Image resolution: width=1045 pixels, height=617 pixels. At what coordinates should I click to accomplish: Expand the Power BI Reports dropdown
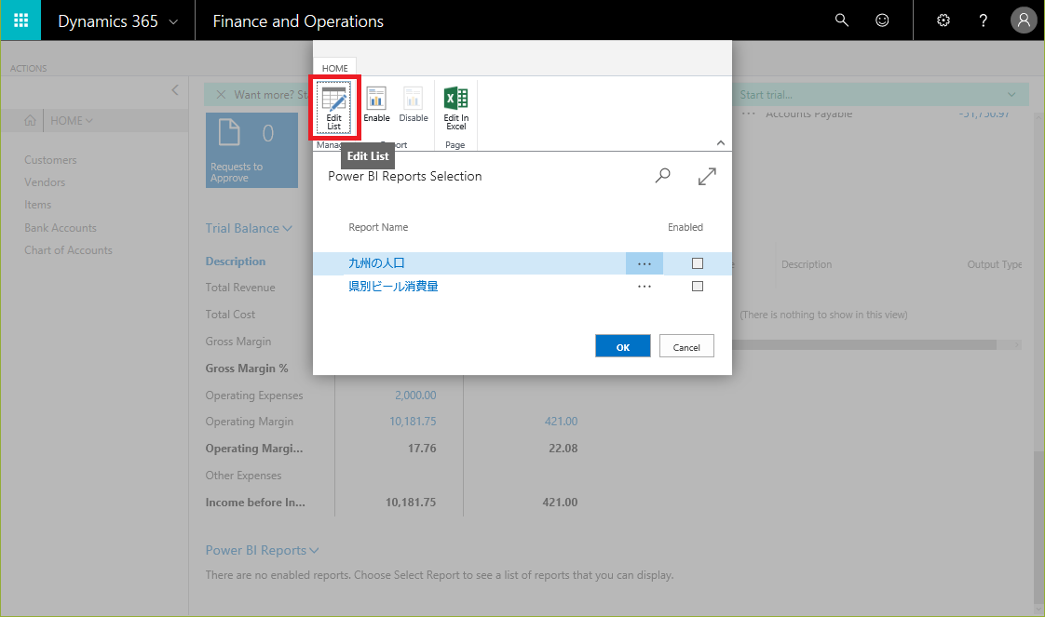pos(262,550)
